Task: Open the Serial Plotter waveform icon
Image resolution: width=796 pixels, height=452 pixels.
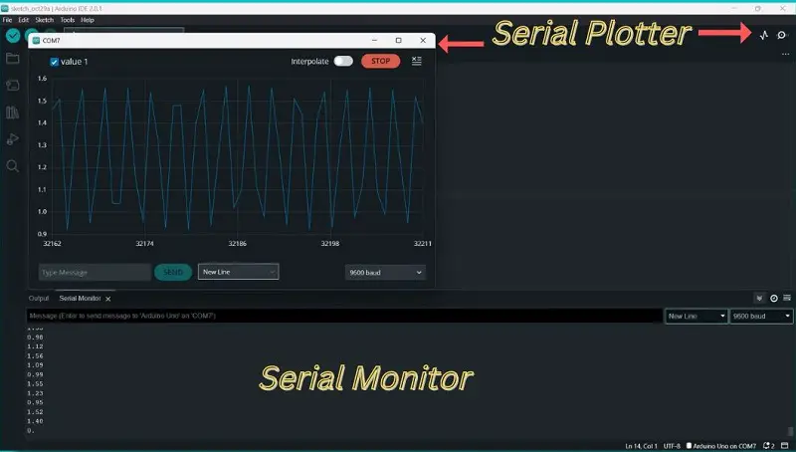Action: pos(764,35)
